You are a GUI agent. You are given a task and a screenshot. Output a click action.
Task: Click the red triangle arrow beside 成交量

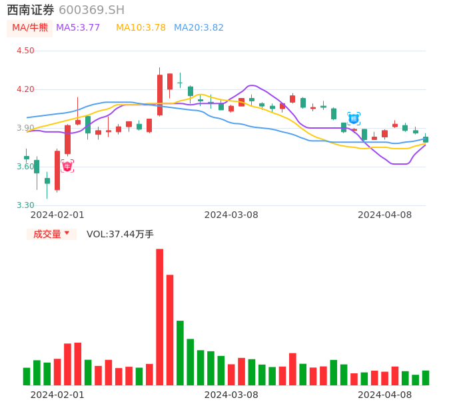coord(67,233)
